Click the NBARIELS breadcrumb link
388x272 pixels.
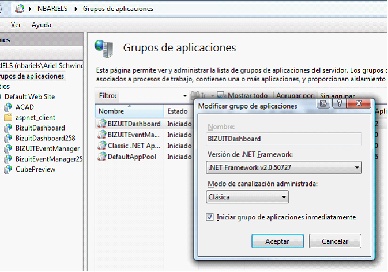point(52,9)
